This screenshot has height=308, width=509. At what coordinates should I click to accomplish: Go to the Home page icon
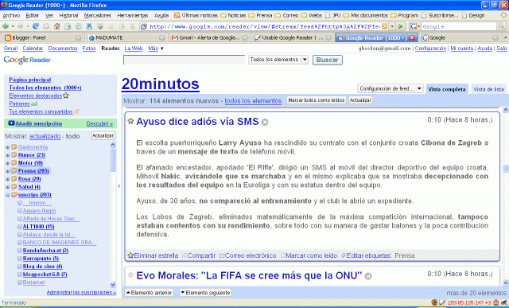point(57,26)
